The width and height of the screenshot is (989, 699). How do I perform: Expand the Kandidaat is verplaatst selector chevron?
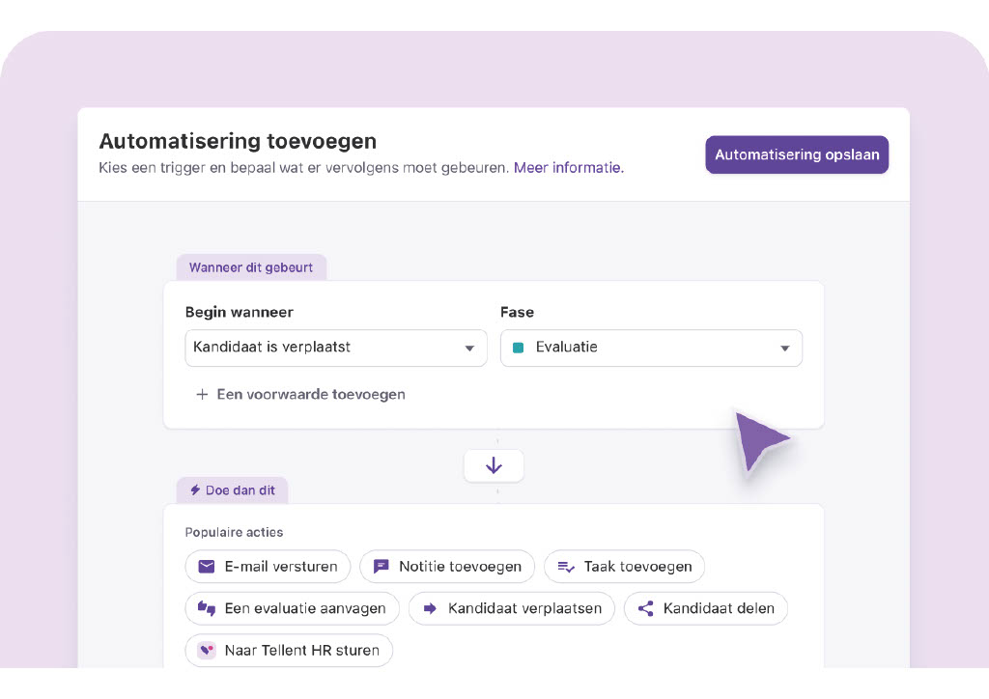coord(470,348)
